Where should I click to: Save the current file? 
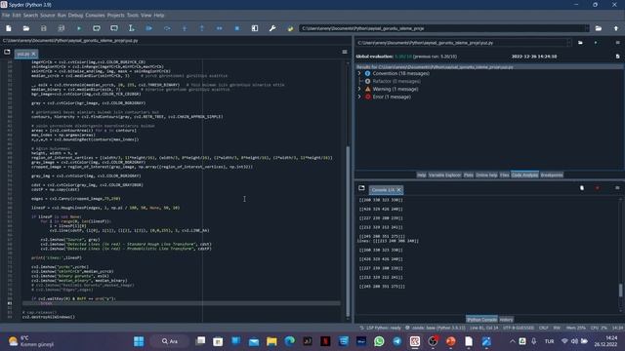pos(43,28)
